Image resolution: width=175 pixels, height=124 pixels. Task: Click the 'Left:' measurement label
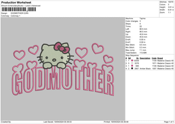pyautogui.click(x=127, y=29)
